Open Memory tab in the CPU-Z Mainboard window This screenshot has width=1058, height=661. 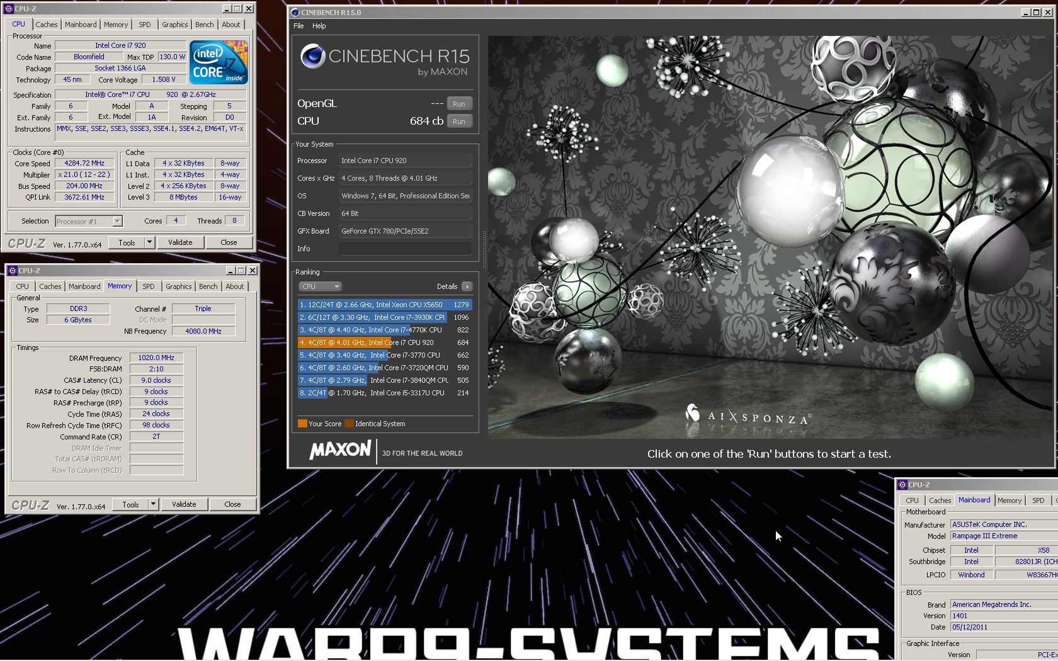(1010, 500)
